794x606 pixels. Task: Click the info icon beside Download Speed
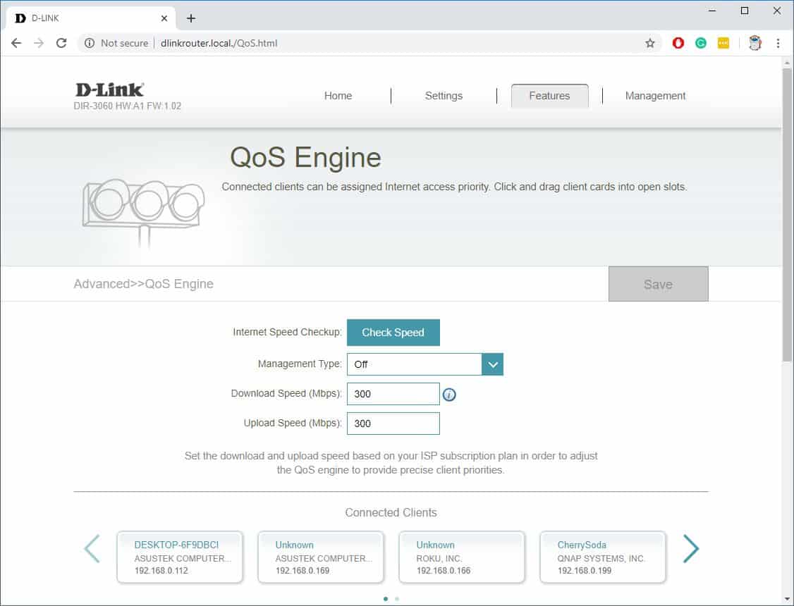[x=449, y=395]
